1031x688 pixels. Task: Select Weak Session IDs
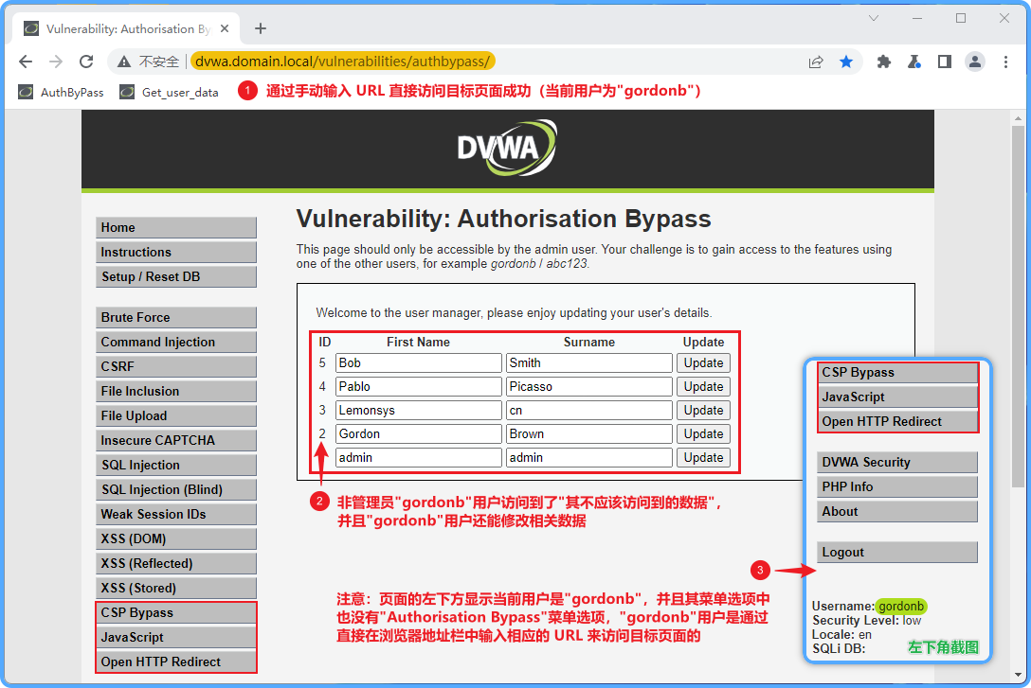(x=175, y=514)
